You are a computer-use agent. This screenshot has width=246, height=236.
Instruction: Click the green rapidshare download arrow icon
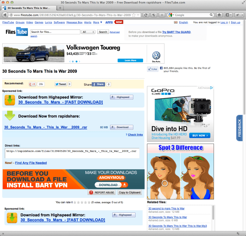click(x=10, y=115)
